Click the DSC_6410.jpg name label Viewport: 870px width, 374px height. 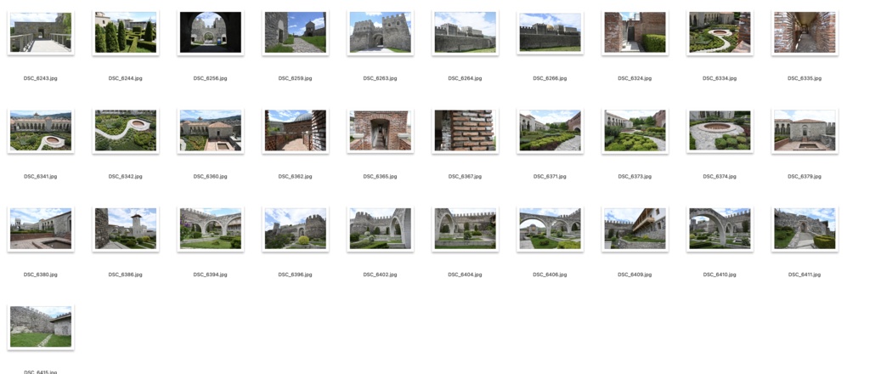[720, 275]
